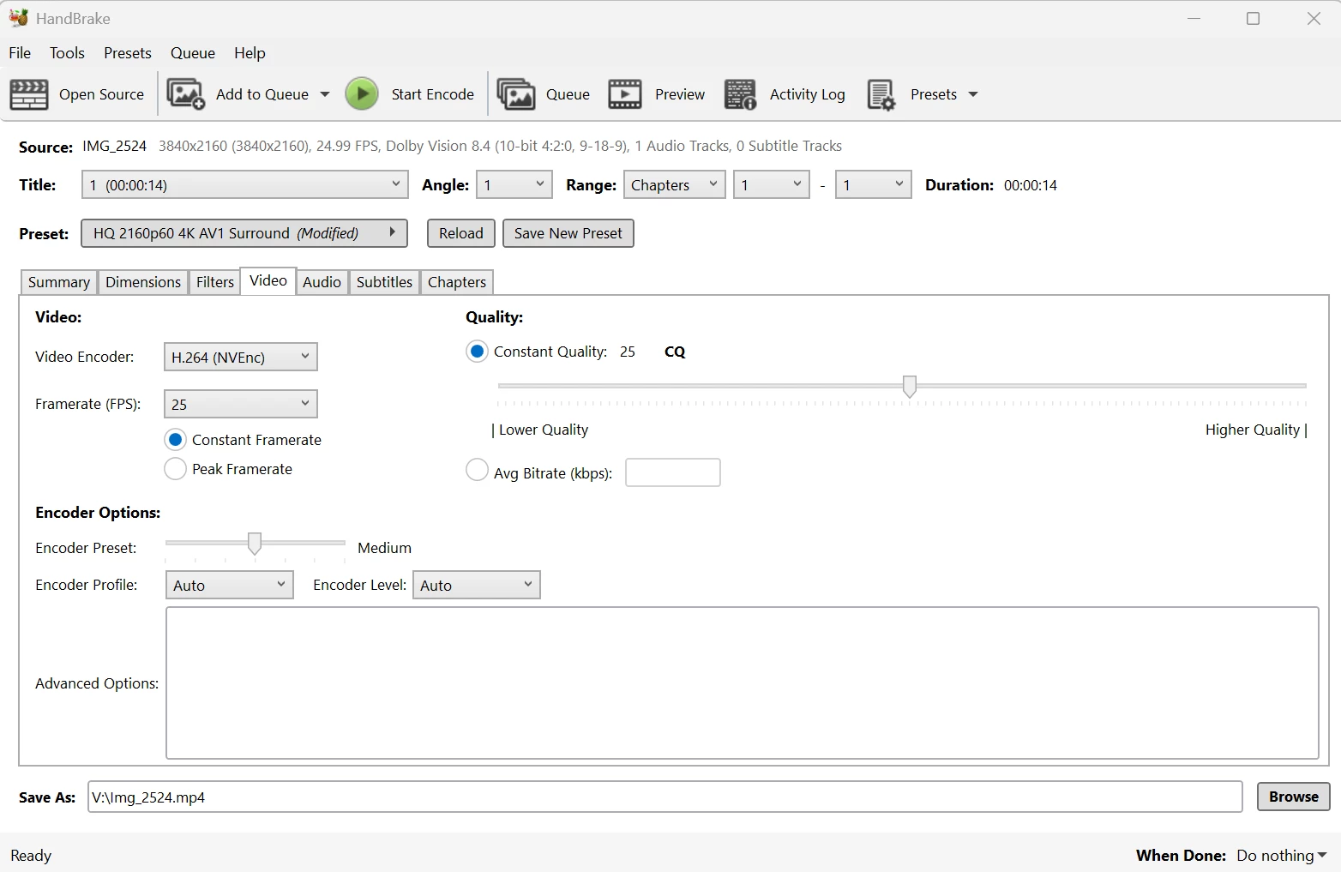This screenshot has width=1341, height=872.
Task: Click the Reload button
Action: coord(461,233)
